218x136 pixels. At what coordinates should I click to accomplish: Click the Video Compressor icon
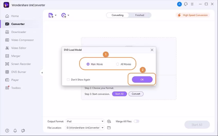7,40
